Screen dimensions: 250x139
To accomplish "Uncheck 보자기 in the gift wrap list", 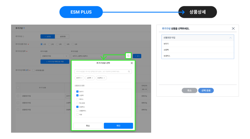I will coord(77,92).
